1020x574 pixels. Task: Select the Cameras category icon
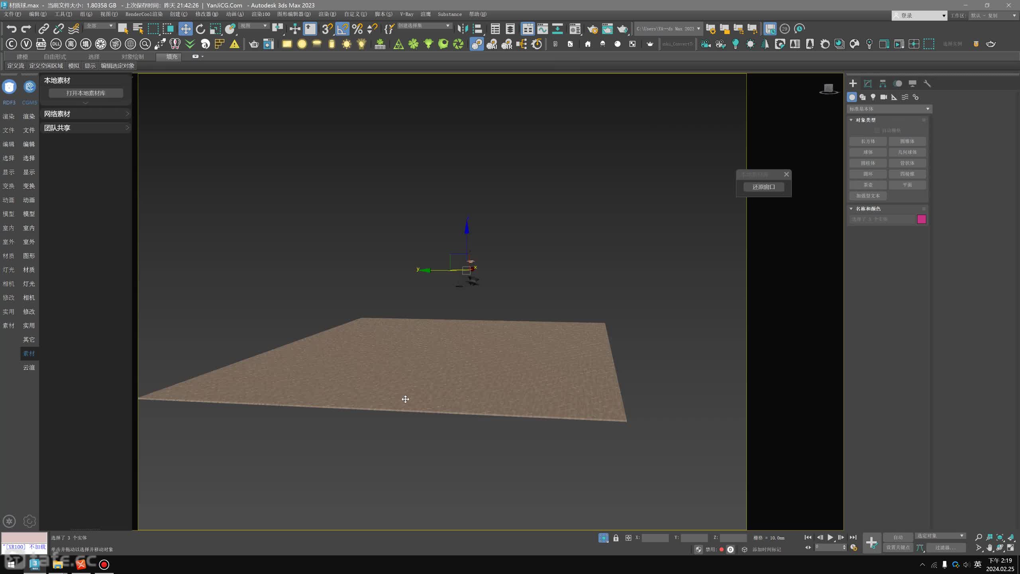click(883, 97)
